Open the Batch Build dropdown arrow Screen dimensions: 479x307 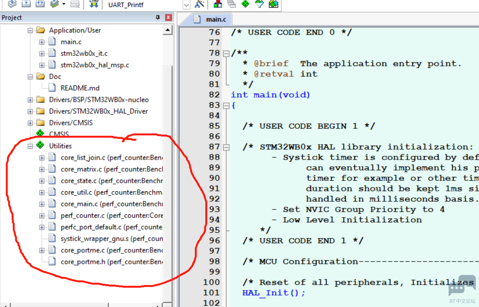coord(64,5)
